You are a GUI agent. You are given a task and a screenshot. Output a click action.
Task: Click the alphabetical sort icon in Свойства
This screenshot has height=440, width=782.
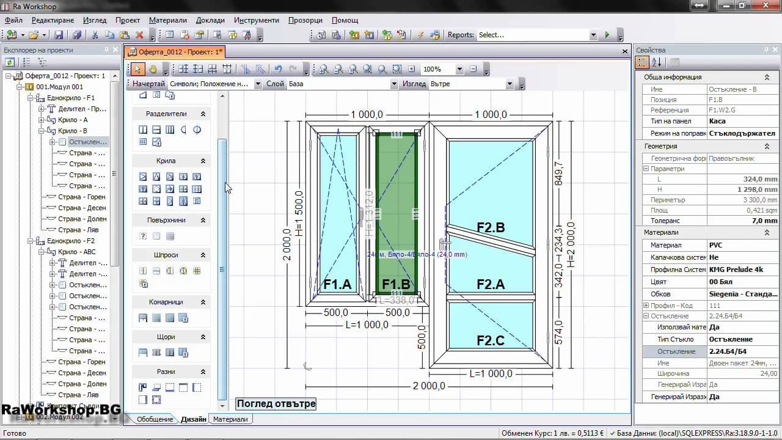coord(657,62)
